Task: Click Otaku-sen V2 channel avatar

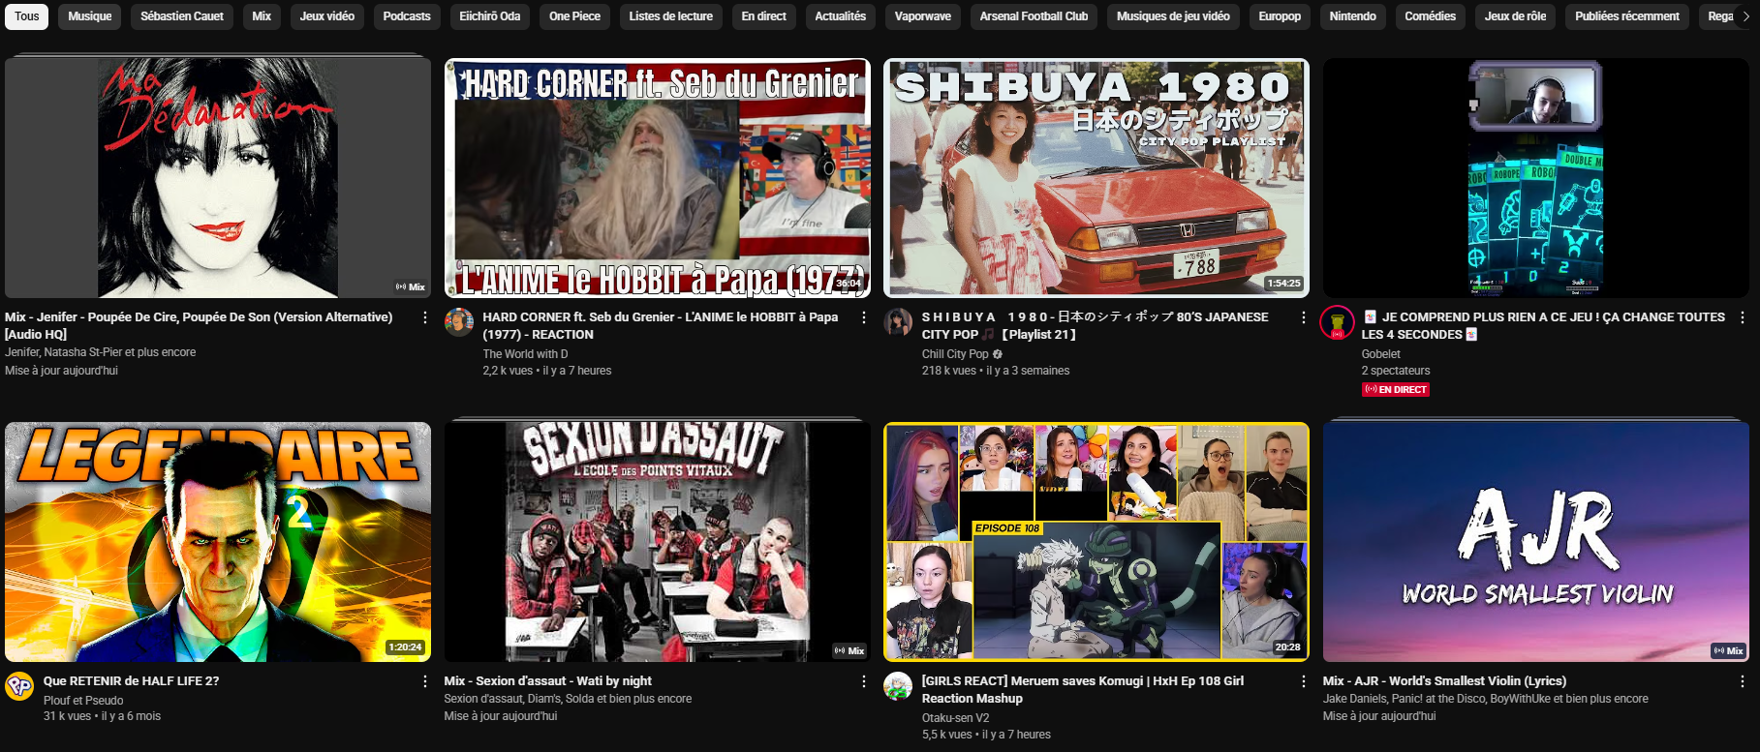Action: [898, 686]
